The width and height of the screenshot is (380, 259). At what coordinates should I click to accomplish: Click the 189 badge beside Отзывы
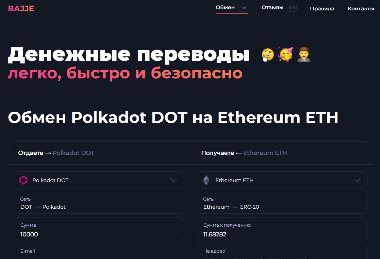(292, 8)
